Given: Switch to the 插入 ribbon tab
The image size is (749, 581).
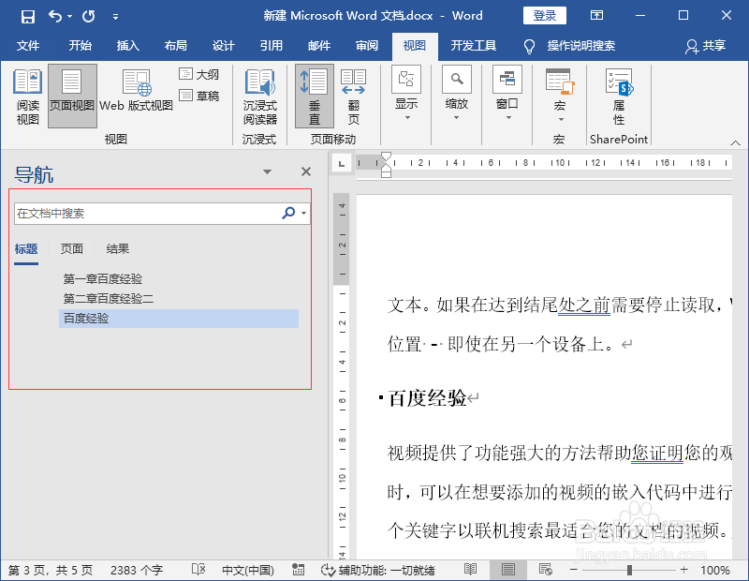Looking at the screenshot, I should (x=127, y=45).
